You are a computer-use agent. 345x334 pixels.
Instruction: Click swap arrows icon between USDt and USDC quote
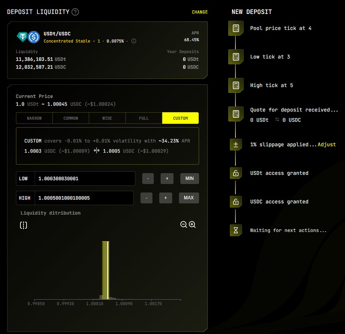277,119
